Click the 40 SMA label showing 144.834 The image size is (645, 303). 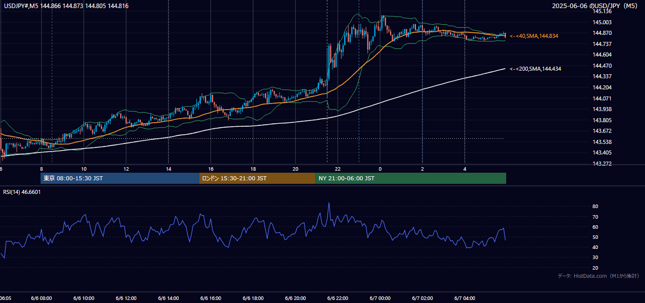click(533, 36)
